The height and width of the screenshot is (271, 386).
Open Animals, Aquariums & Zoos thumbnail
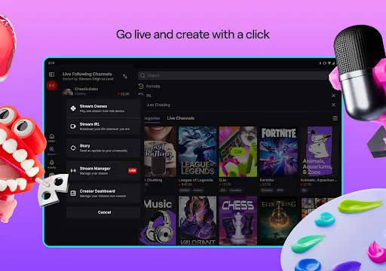(x=319, y=151)
